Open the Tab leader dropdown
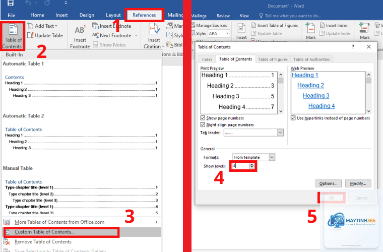This screenshot has width=383, height=252. tap(280, 133)
